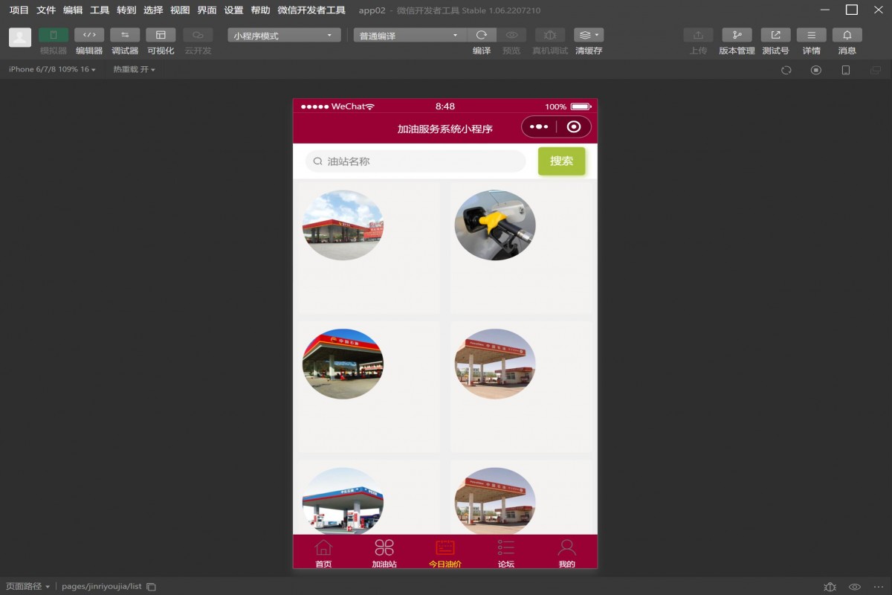892x595 pixels.
Task: Select the yellow fuel nozzle thumbnail
Action: 495,225
